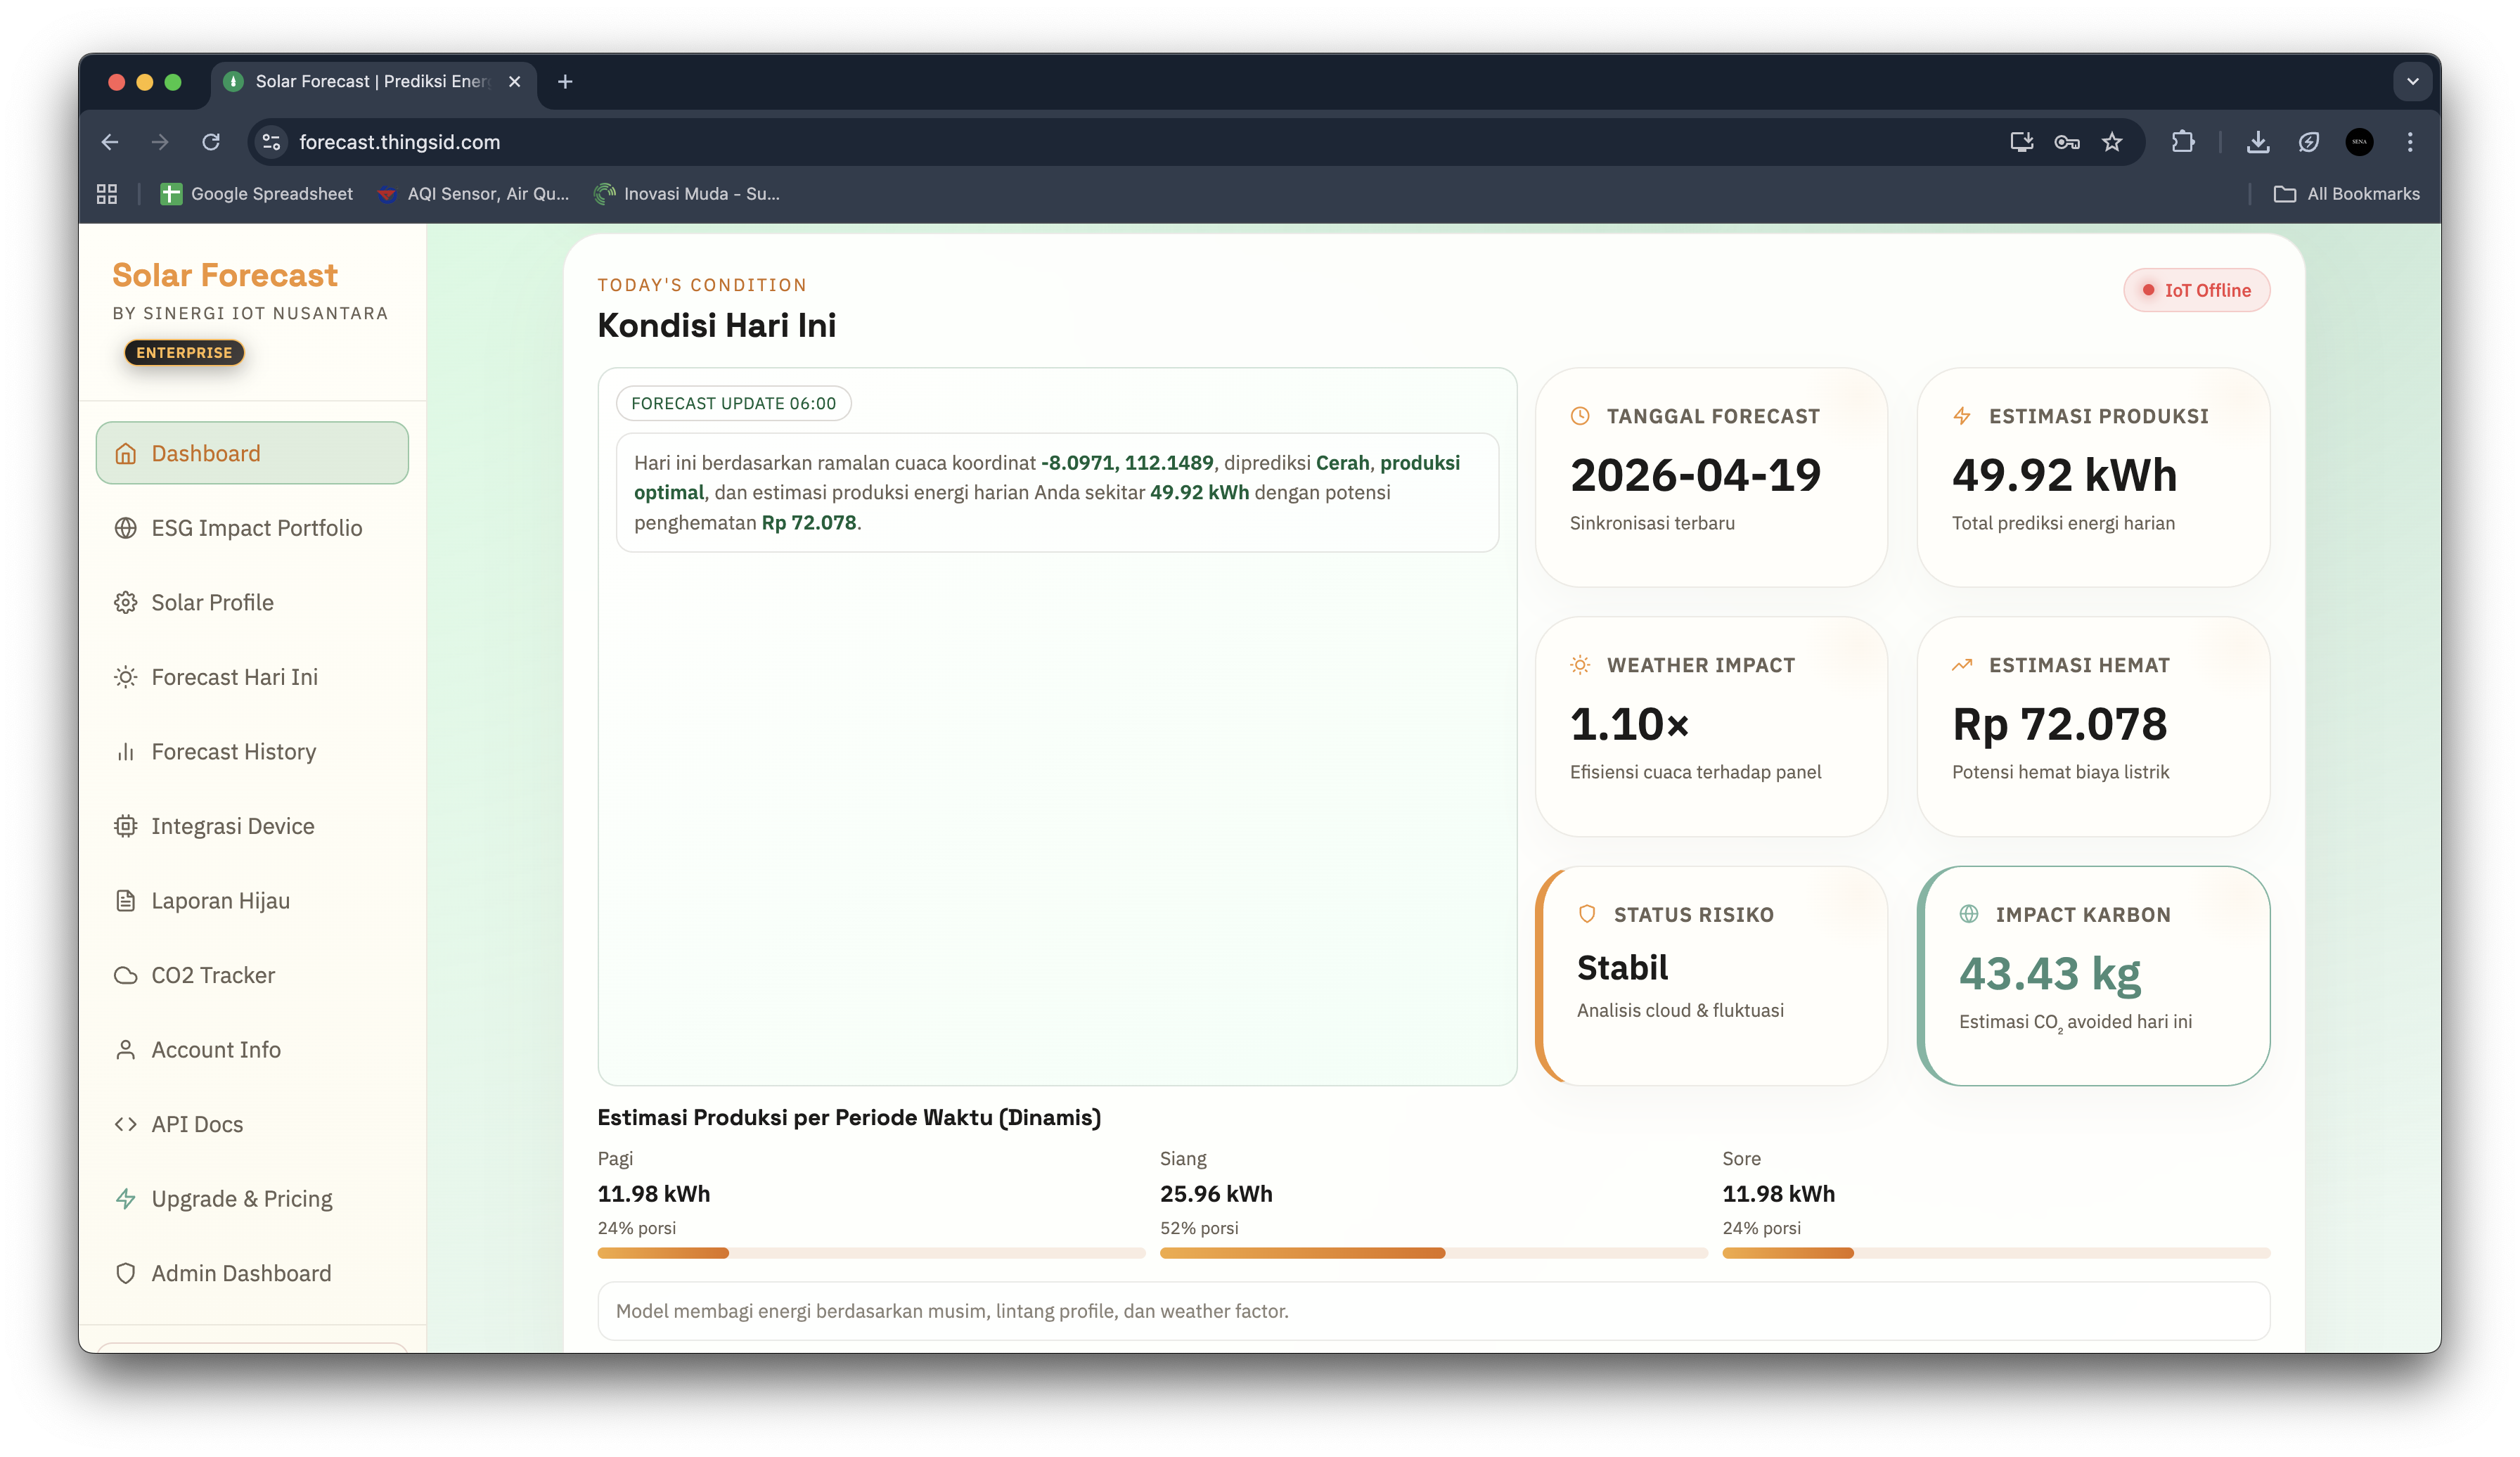The image size is (2520, 1457).
Task: Select the Dashboard menu item
Action: [x=252, y=453]
